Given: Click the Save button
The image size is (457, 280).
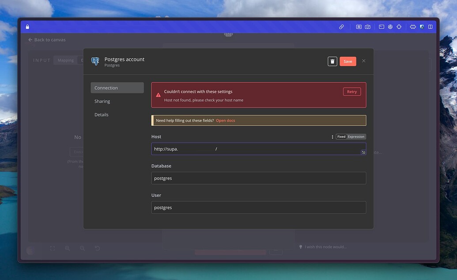Looking at the screenshot, I should pos(347,61).
